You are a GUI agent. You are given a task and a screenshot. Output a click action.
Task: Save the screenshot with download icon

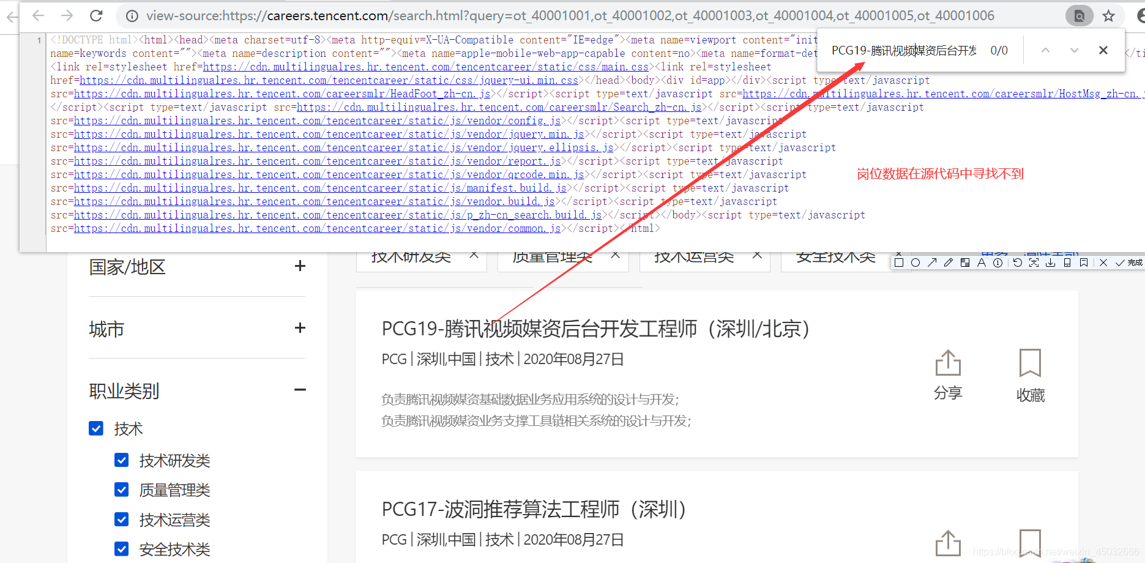point(1050,263)
